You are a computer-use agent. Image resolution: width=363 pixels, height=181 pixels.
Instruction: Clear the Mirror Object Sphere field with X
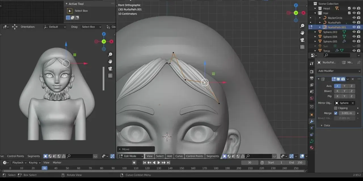click(353, 103)
